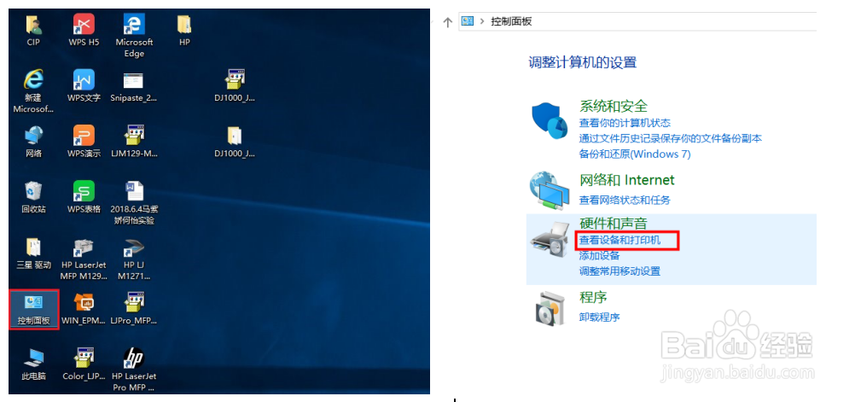Image resolution: width=861 pixels, height=402 pixels.
Task: Click 查看网络状态和任务 link
Action: 625,200
